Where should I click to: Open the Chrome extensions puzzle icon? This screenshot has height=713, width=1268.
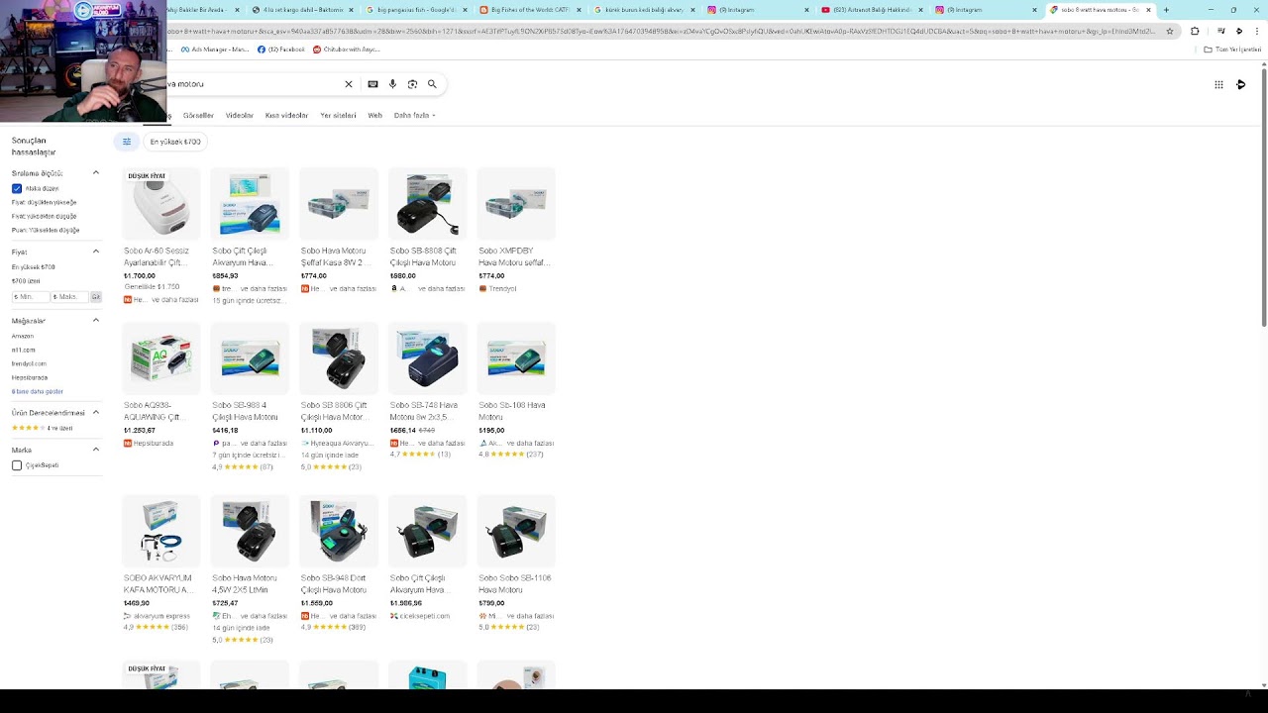pos(1195,31)
